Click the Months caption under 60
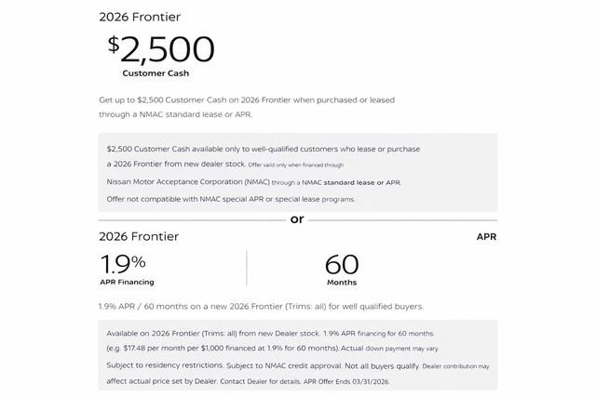 pos(342,282)
